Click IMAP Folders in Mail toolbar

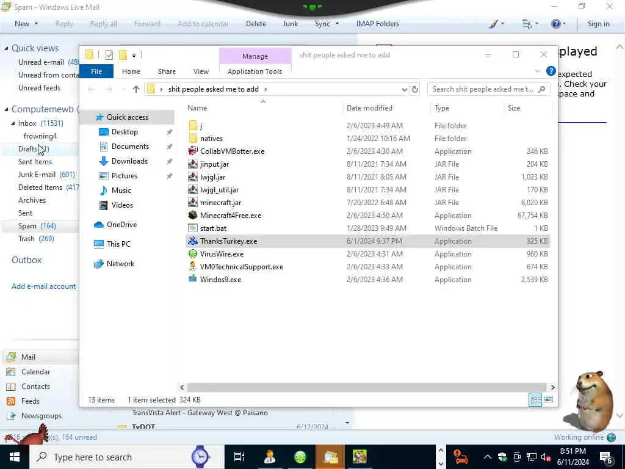377,24
